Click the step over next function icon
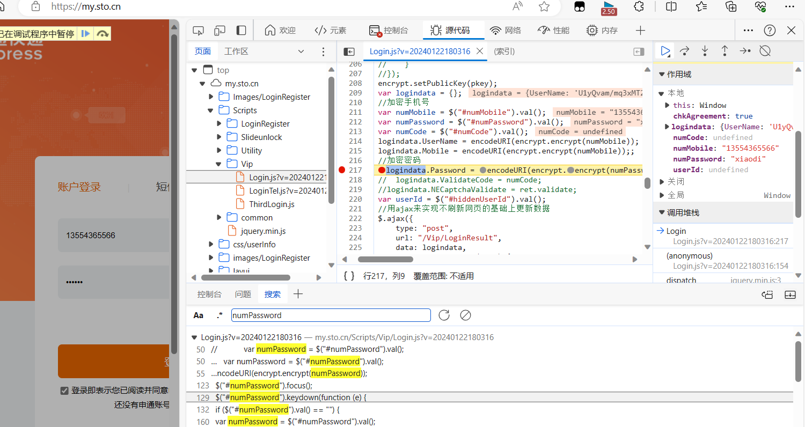The height and width of the screenshot is (427, 805). point(685,51)
